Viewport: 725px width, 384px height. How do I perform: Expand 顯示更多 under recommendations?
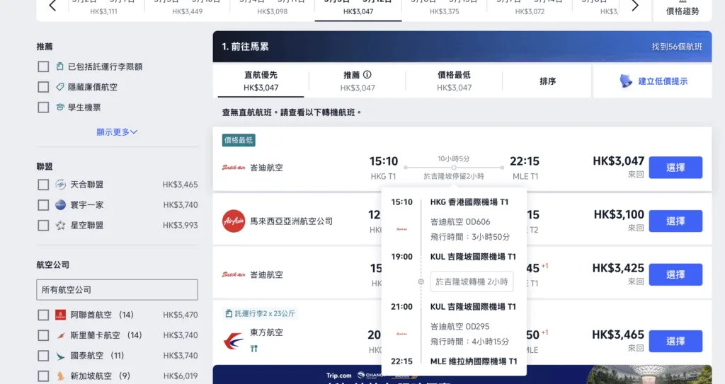[117, 132]
